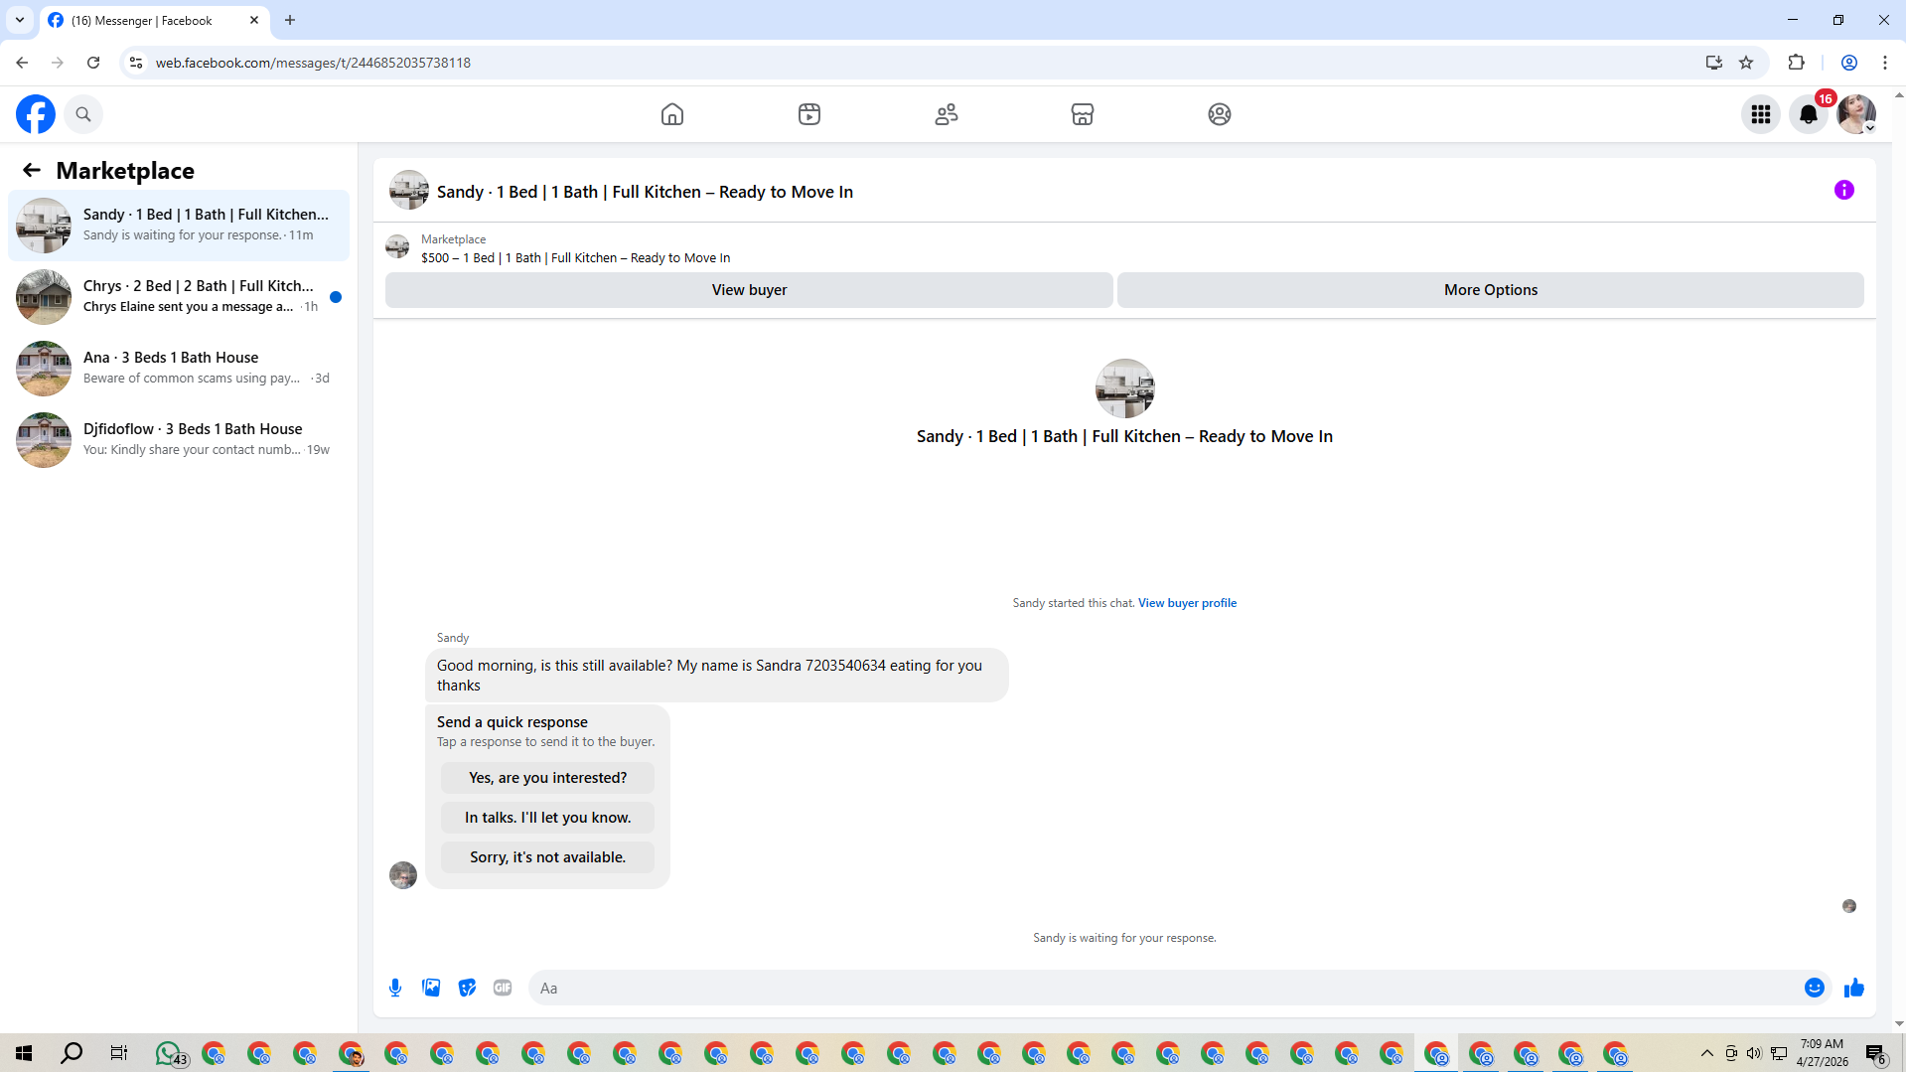The image size is (1906, 1072).
Task: Open the emoji picker in message box
Action: click(1815, 988)
